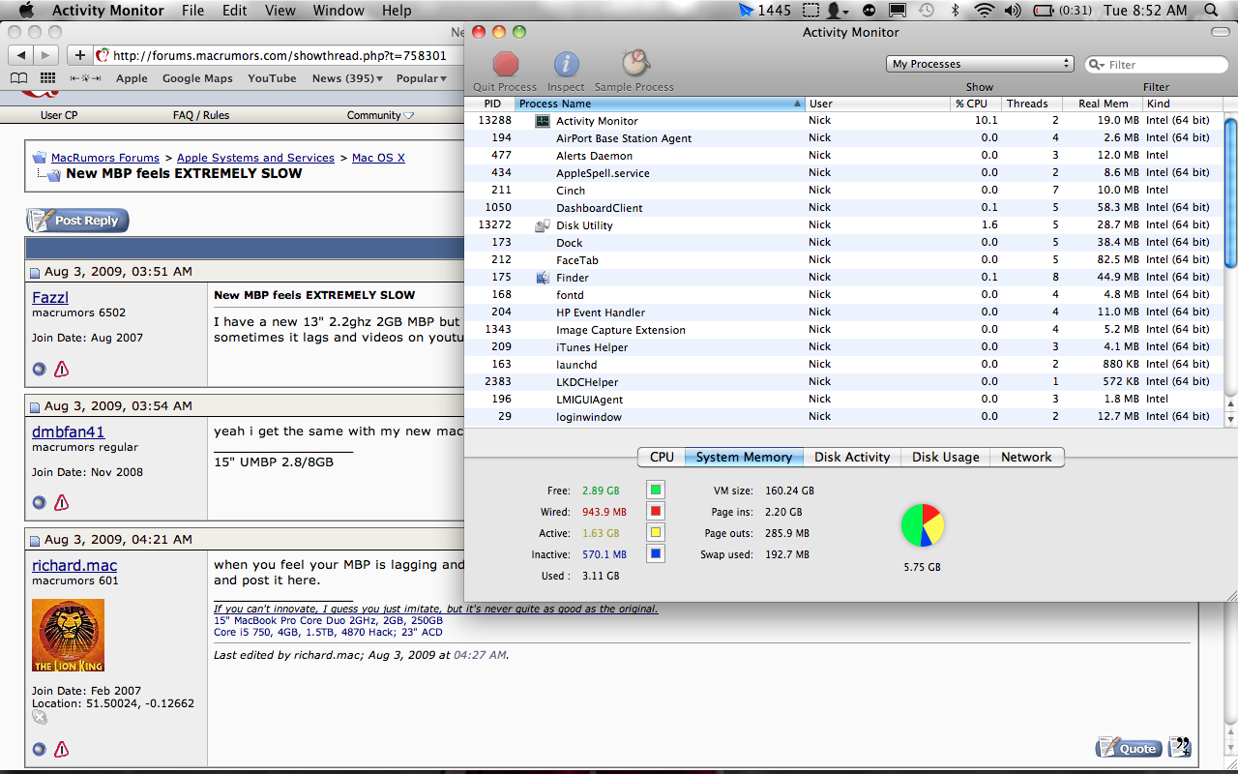Click the Post Reply button
The image size is (1238, 774).
[x=77, y=221]
